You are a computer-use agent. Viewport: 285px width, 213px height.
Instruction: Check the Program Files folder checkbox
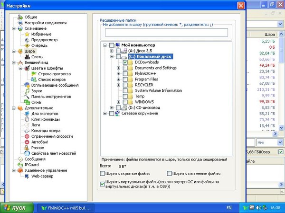pos(125,80)
